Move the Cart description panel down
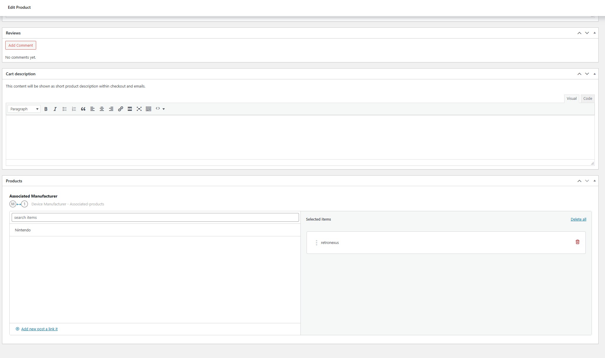605x358 pixels. click(587, 74)
